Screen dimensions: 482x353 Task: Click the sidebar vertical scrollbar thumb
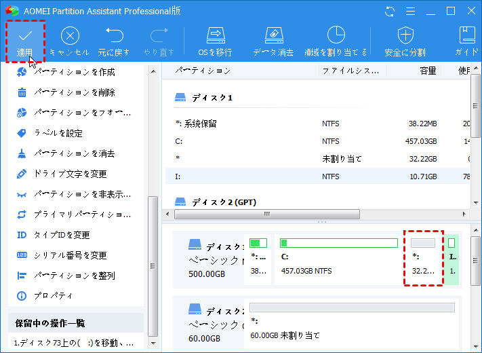tap(153, 266)
